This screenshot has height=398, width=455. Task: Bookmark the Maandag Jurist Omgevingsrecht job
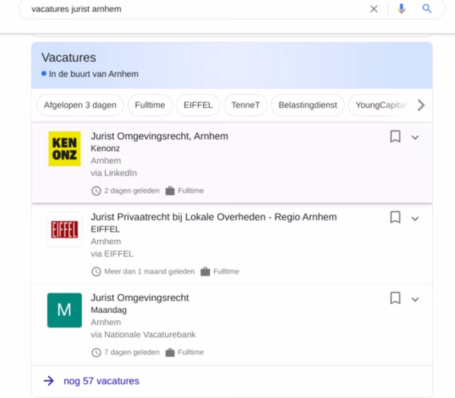(x=395, y=298)
